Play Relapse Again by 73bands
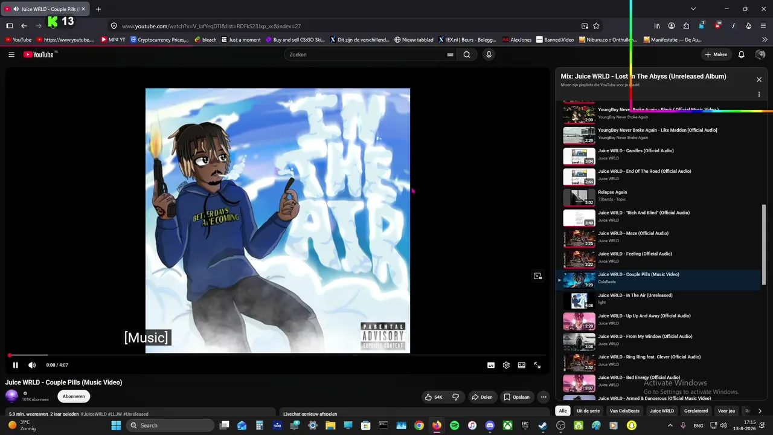 pos(658,197)
